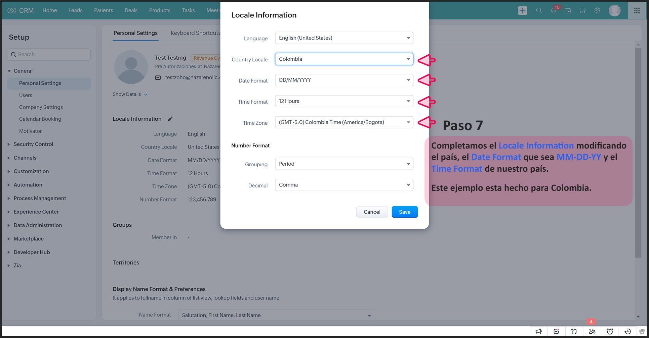Open the Grouping number format dropdown

(344, 164)
